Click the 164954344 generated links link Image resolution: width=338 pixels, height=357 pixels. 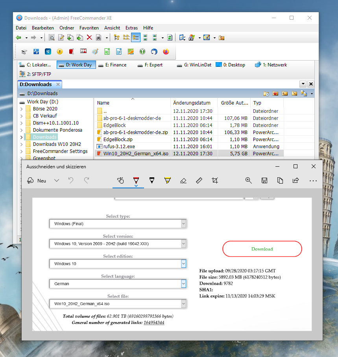pyautogui.click(x=154, y=323)
